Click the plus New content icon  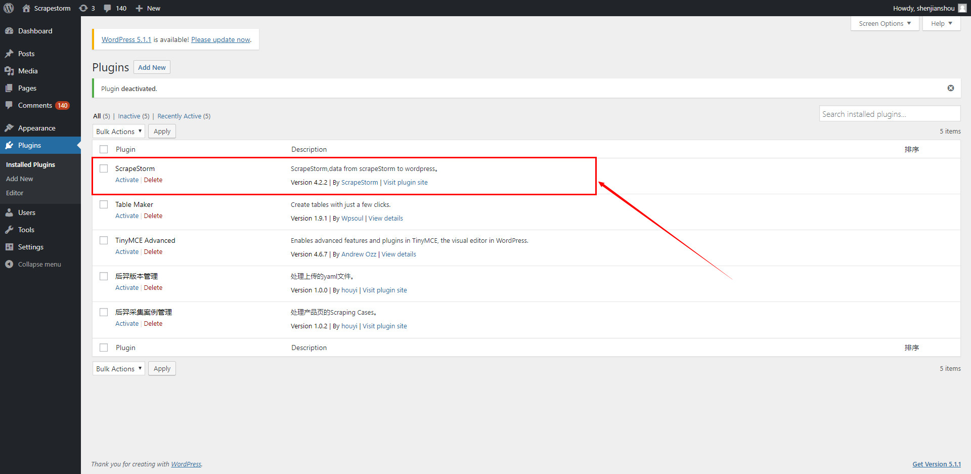point(139,8)
